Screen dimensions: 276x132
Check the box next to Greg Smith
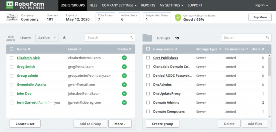click(12, 67)
